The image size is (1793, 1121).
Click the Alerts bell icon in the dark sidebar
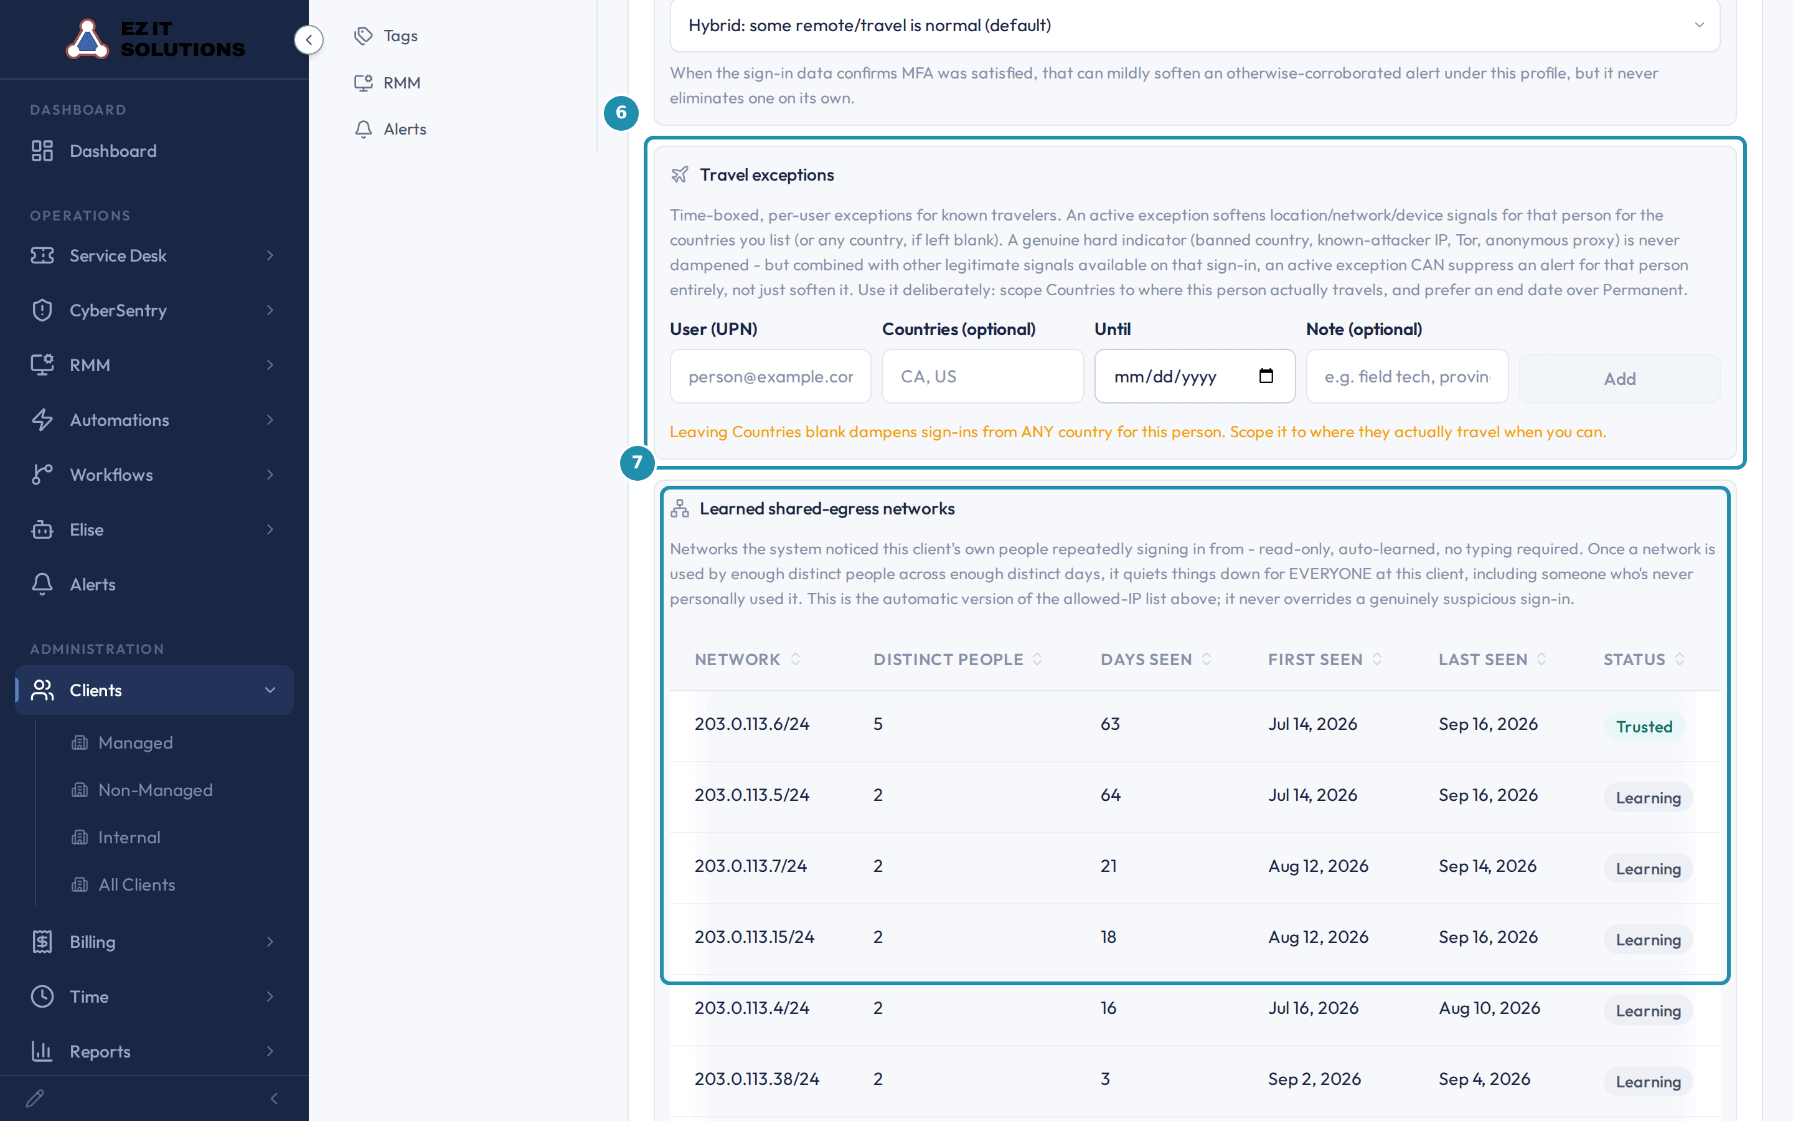click(x=42, y=585)
